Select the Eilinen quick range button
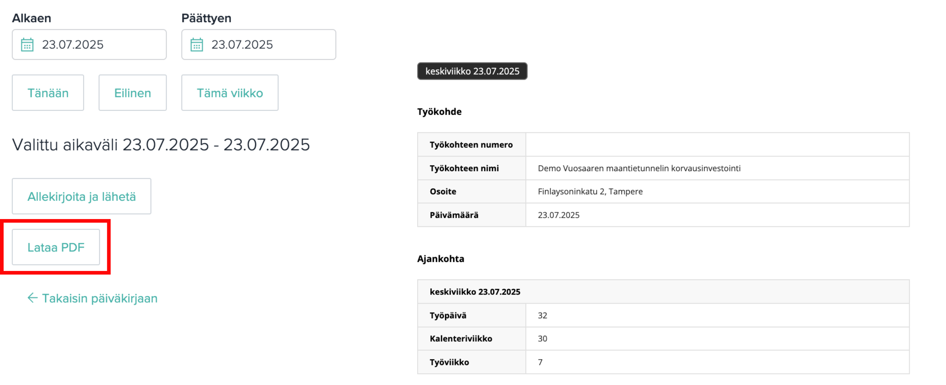The width and height of the screenshot is (946, 385). tap(133, 93)
